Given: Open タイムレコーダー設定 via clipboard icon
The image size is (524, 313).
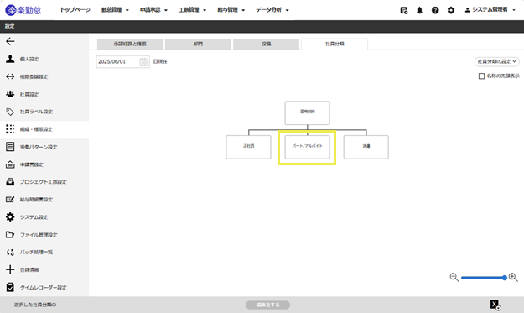Looking at the screenshot, I should point(10,287).
